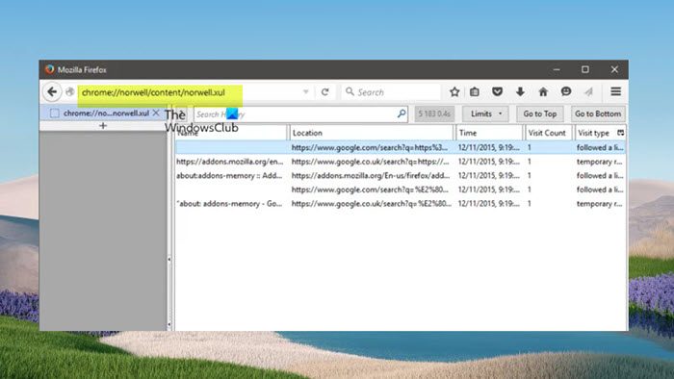This screenshot has width=674, height=379.
Task: Open the downloads arrow icon
Action: pyautogui.click(x=520, y=91)
